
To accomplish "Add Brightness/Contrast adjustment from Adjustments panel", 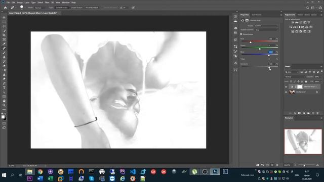I will pos(293,22).
